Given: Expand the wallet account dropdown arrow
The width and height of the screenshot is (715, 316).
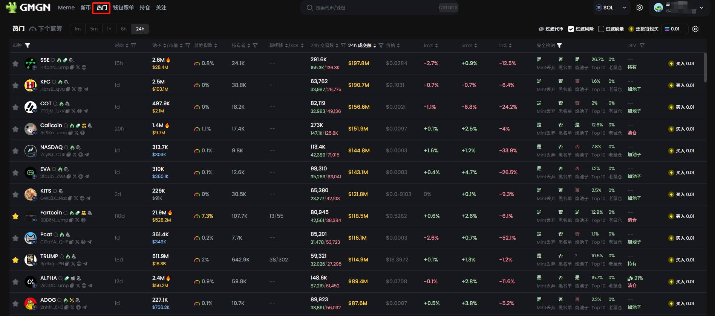Looking at the screenshot, I should tap(701, 8).
